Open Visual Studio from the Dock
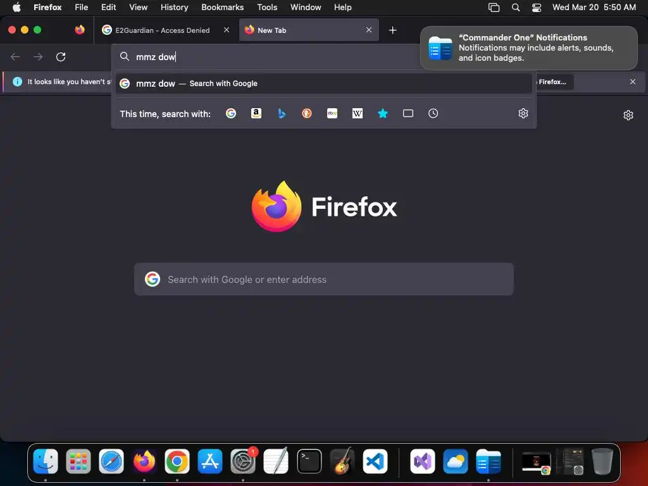648x486 pixels. tap(422, 461)
